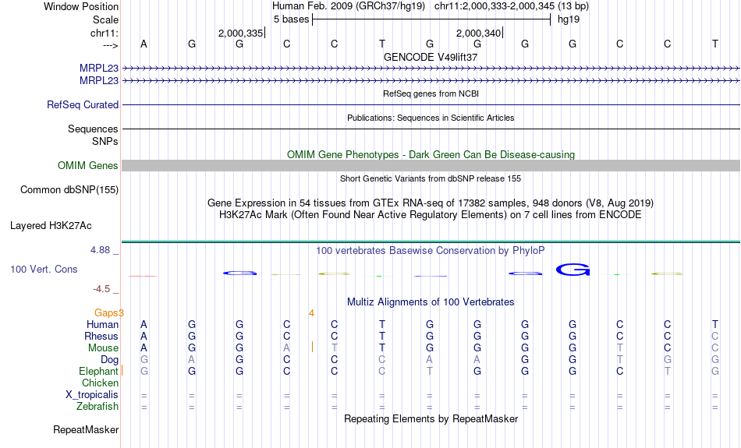Click the orange insertion bar in Mouse row
Image resolution: width=741 pixels, height=448 pixels.
[x=312, y=347]
